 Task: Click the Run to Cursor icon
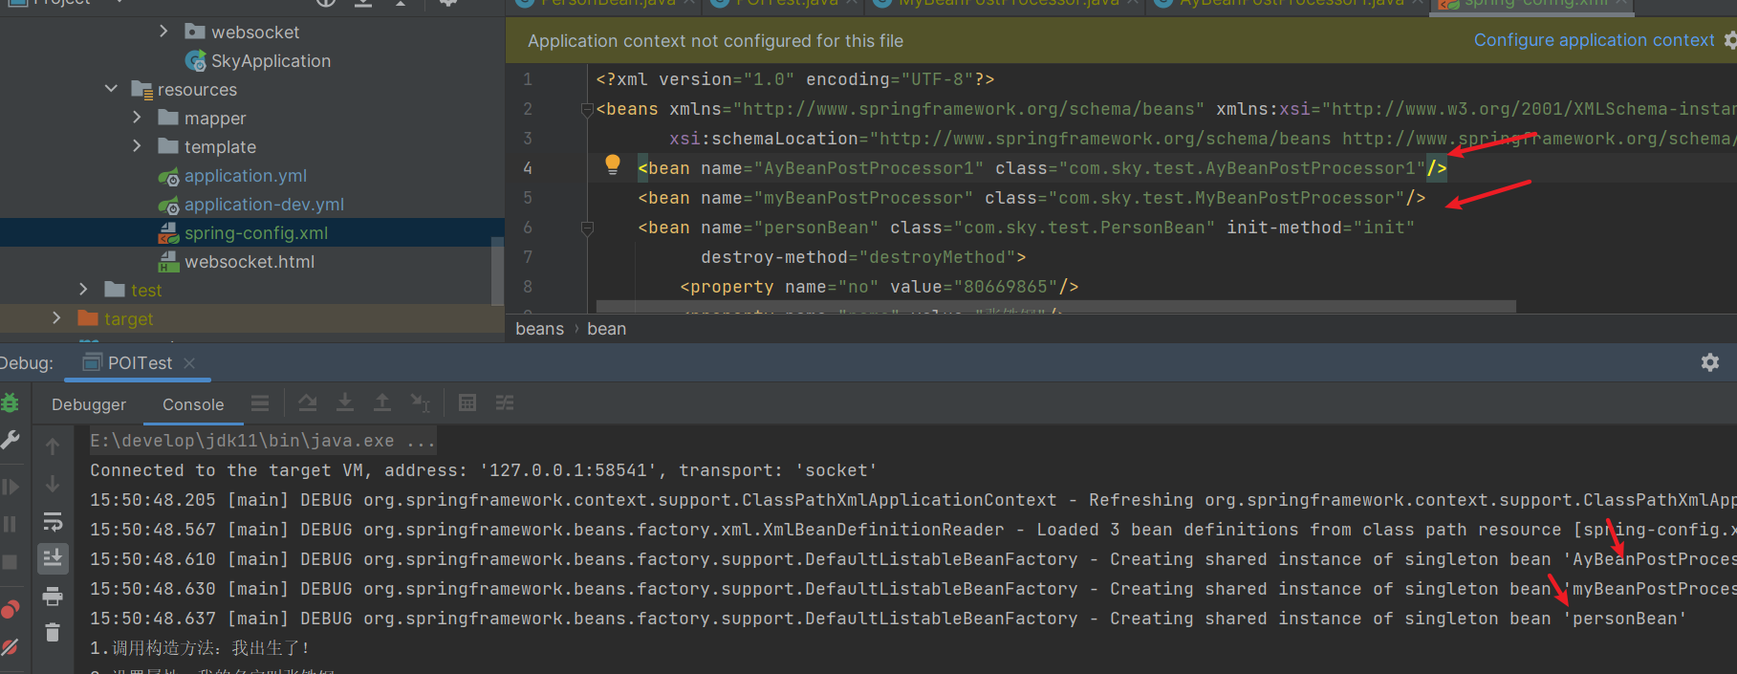(420, 403)
